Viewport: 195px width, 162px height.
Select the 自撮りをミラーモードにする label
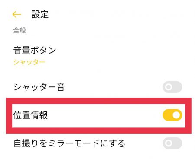[x=69, y=143]
